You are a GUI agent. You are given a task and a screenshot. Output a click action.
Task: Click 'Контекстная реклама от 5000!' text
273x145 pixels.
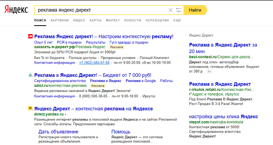(x=214, y=127)
